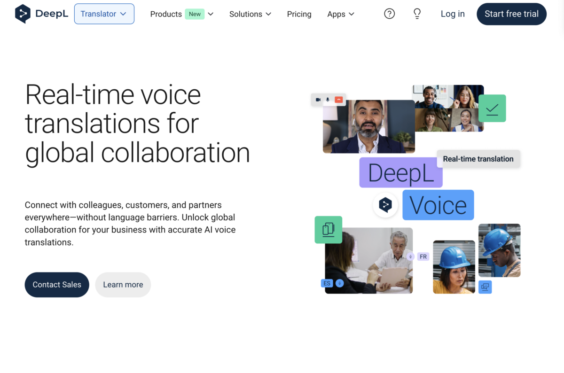Click the Contact Sales button
Viewport: 564px width, 373px height.
(56, 285)
